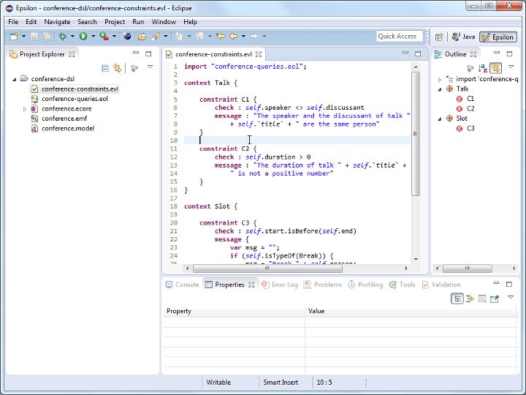
Task: Click the editor vertical scrollbar
Action: (x=416, y=132)
